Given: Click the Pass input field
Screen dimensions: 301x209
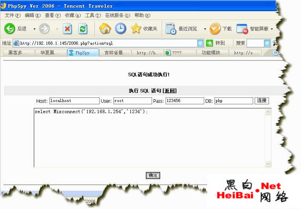Looking at the screenshot, I should point(185,101).
